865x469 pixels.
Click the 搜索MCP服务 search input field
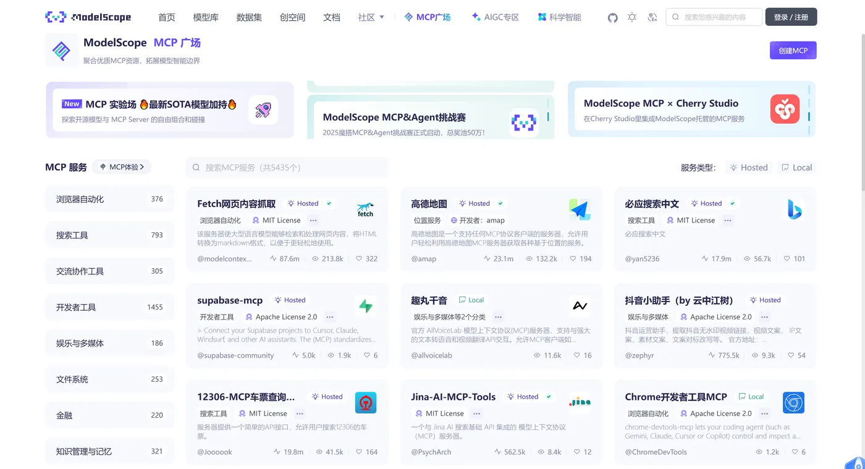tap(287, 167)
